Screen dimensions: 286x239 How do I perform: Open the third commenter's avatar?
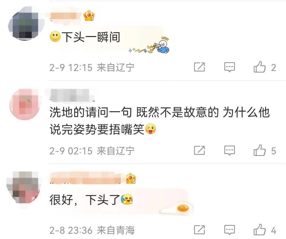click(x=24, y=187)
